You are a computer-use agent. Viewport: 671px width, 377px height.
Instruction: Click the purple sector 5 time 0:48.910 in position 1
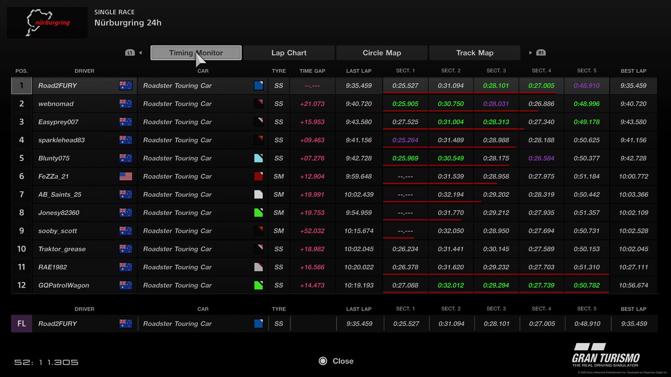pos(587,85)
